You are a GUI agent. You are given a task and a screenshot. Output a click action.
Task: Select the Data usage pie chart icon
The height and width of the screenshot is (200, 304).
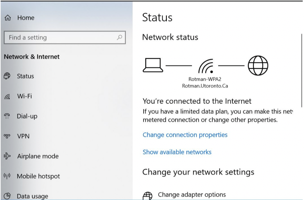(7, 196)
